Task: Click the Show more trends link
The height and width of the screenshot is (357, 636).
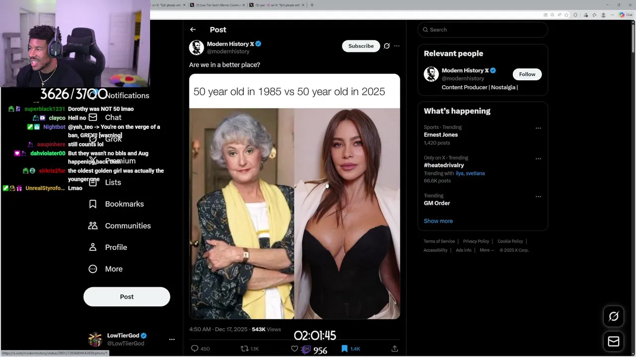Action: click(x=438, y=221)
